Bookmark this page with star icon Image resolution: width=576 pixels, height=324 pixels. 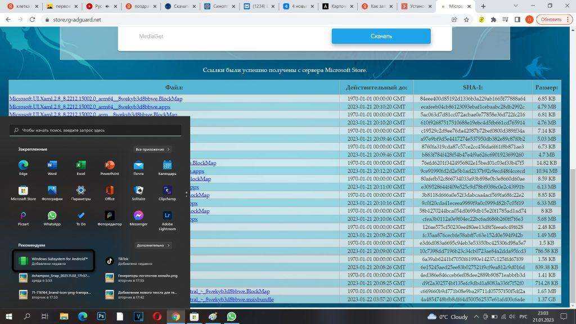466,19
